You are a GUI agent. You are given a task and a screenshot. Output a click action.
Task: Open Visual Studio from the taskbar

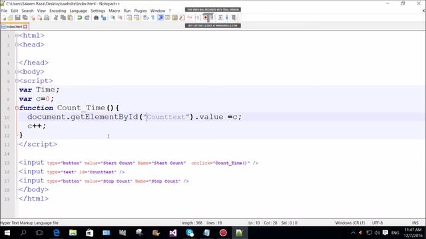173,233
